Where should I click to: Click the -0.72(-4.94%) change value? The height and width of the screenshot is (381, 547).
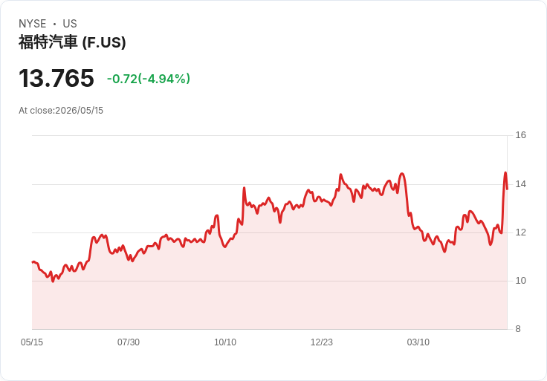(149, 79)
